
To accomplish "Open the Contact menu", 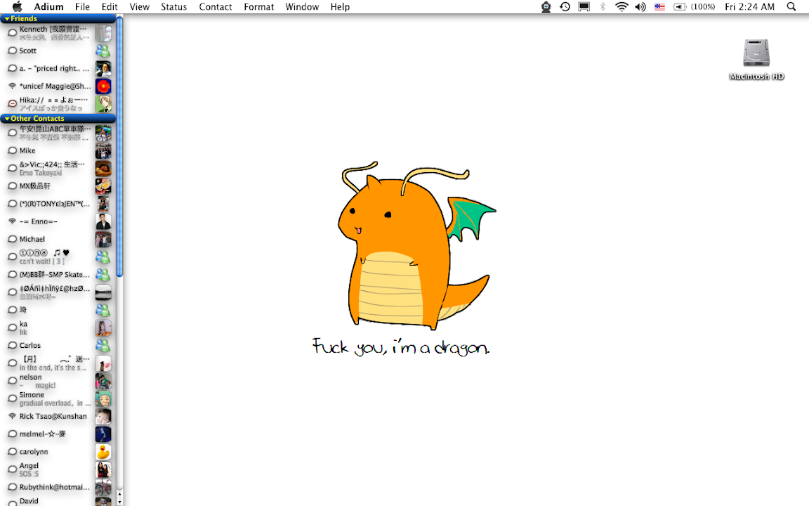I will (x=215, y=7).
